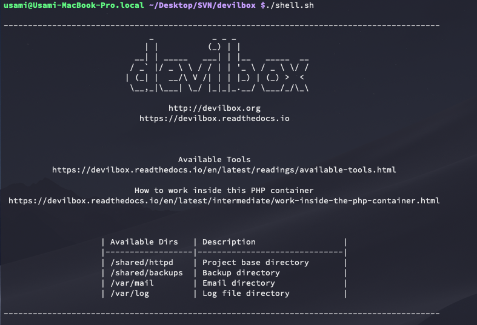Viewport: 477px width, 325px height.
Task: Open https://devilbox.readthedocs.io URL
Action: [215, 119]
